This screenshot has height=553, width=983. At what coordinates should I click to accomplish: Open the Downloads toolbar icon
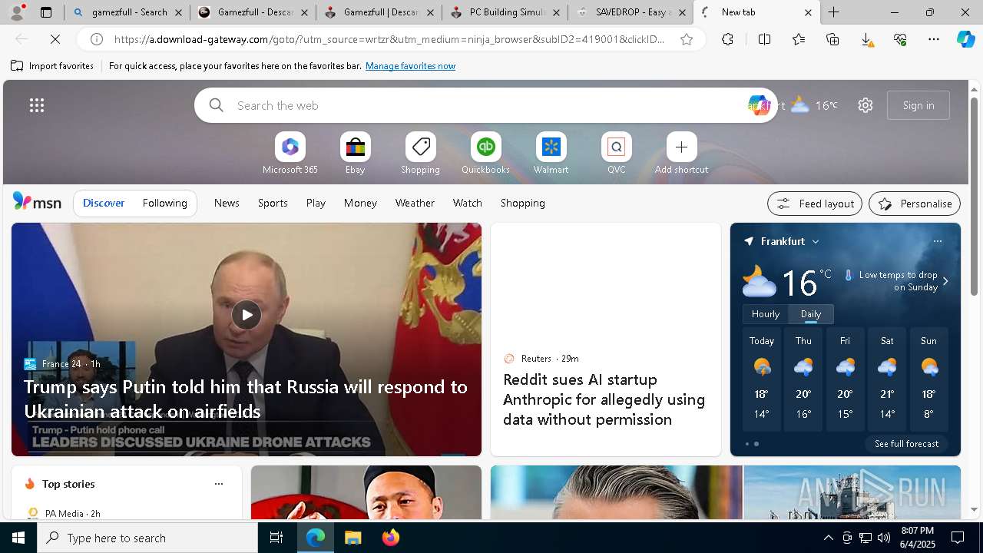(x=866, y=39)
